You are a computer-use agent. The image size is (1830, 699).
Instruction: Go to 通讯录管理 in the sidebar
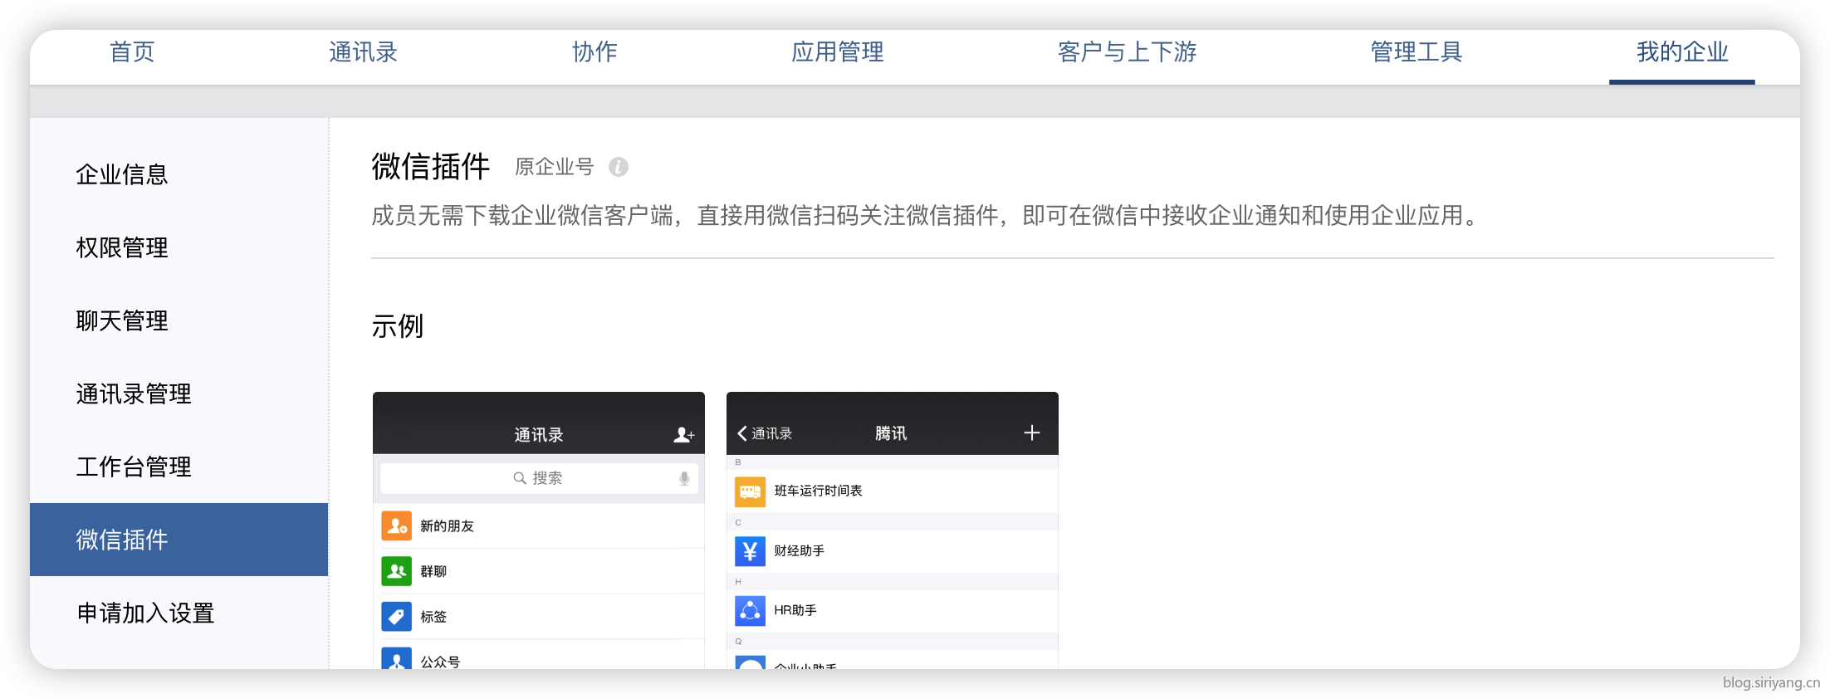[134, 393]
